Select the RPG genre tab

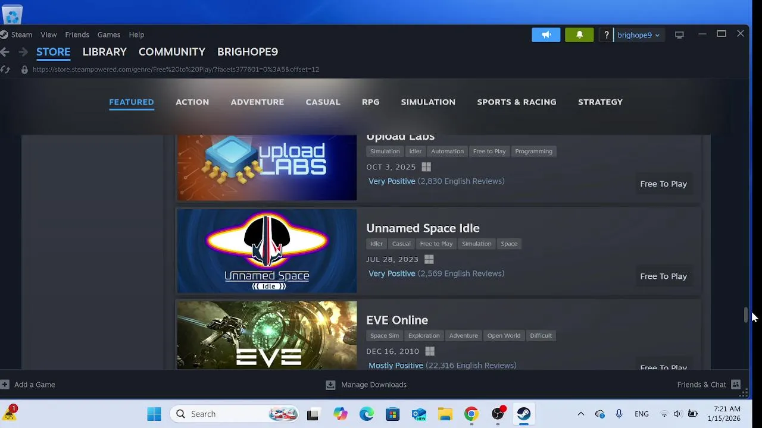[370, 102]
